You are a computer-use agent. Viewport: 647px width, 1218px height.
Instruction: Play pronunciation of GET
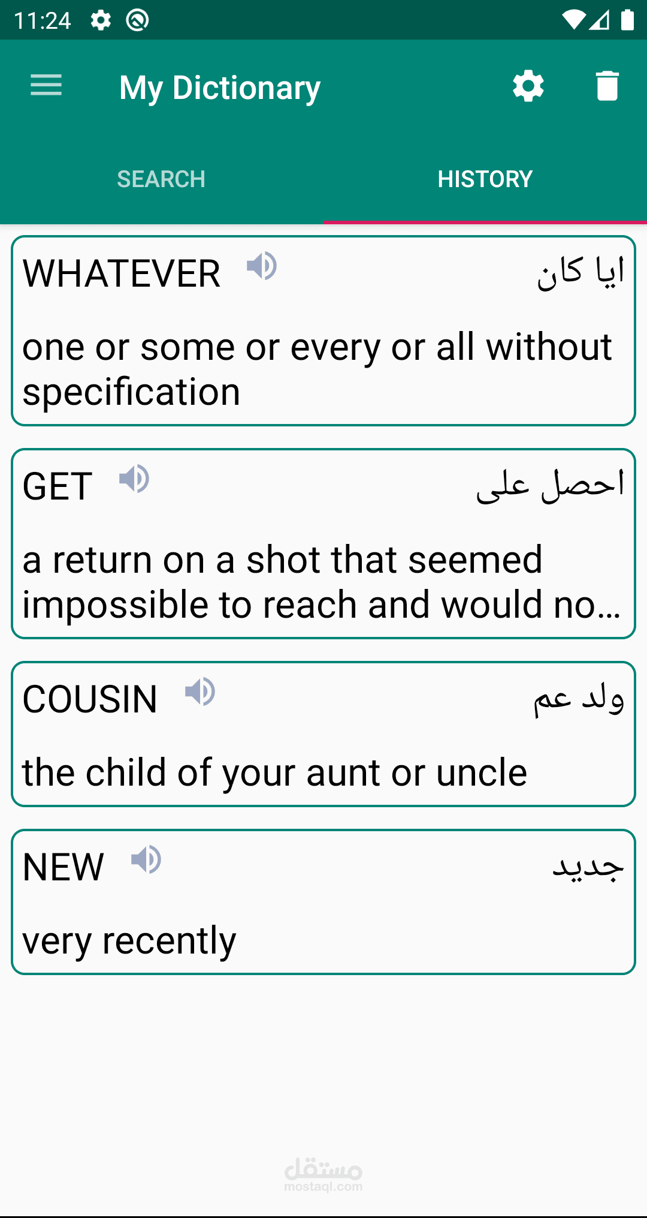coord(134,479)
